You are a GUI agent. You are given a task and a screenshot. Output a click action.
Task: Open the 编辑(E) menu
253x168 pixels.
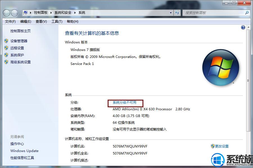click(x=26, y=21)
